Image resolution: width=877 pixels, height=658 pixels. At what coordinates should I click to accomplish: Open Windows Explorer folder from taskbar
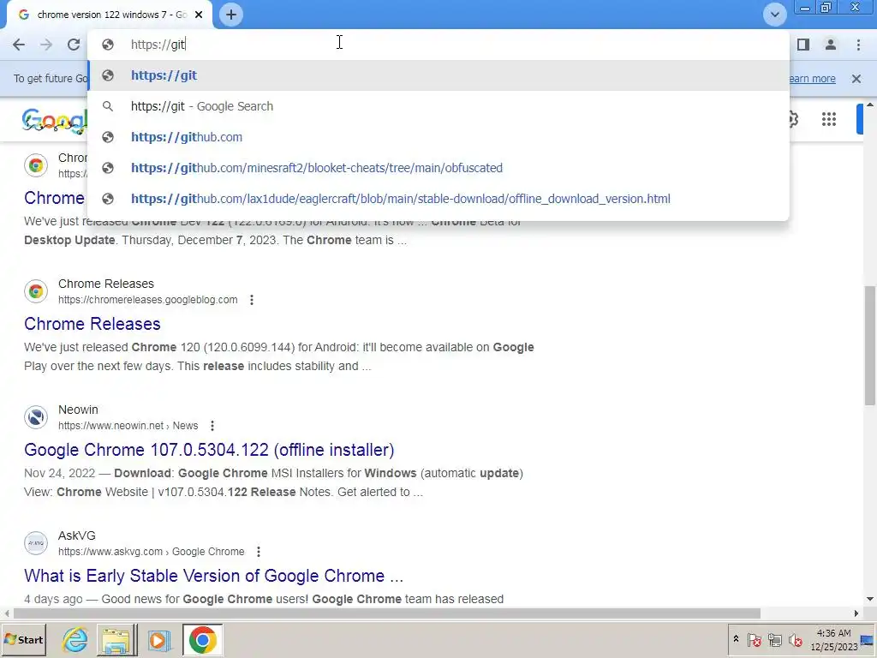116,639
